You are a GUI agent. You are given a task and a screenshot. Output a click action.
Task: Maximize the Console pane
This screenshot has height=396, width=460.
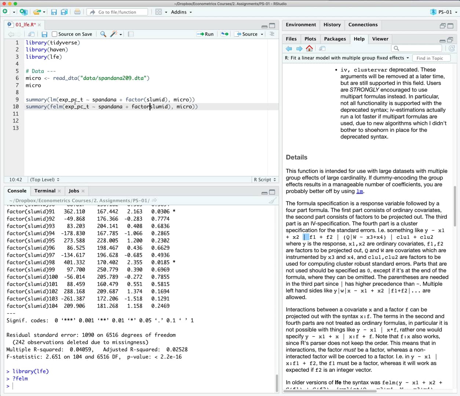[x=272, y=192]
